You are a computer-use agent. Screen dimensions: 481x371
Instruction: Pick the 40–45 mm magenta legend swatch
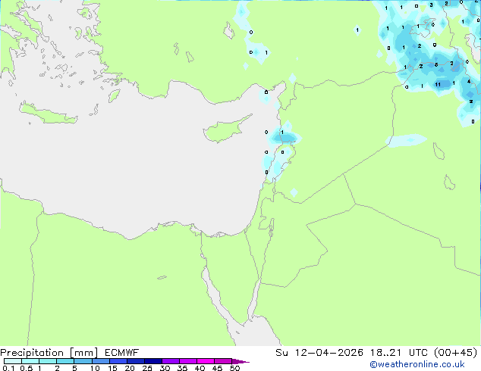pyautogui.click(x=206, y=361)
